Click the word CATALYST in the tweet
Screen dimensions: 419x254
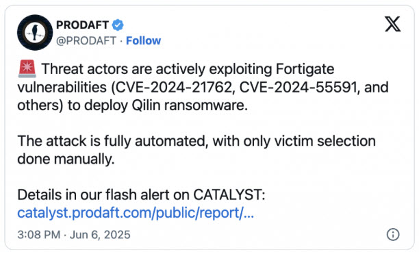(229, 194)
